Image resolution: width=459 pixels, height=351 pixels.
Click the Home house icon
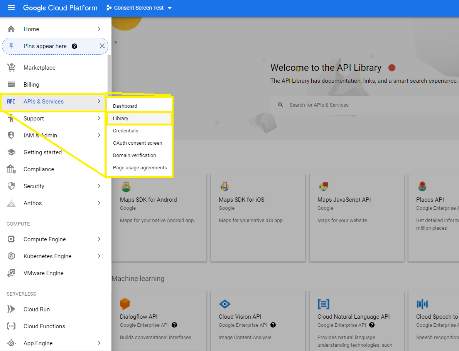(x=11, y=29)
